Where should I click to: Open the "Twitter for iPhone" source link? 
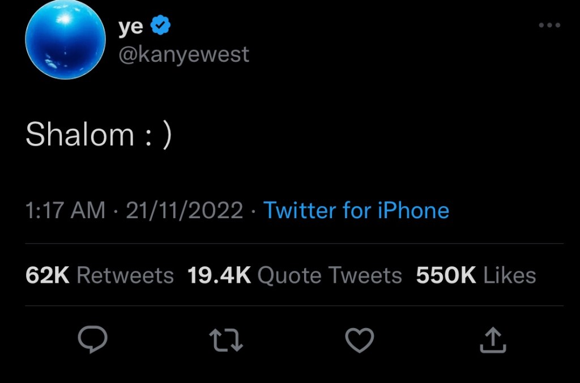(356, 211)
